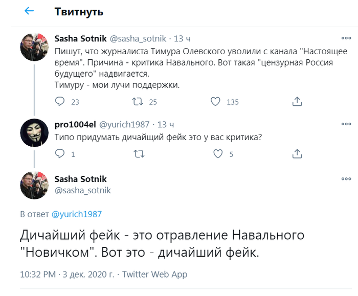Image resolution: width=358 pixels, height=296 pixels.
Task: Click Sasha Sotnik's avatar on the first tweet
Action: tap(34, 48)
